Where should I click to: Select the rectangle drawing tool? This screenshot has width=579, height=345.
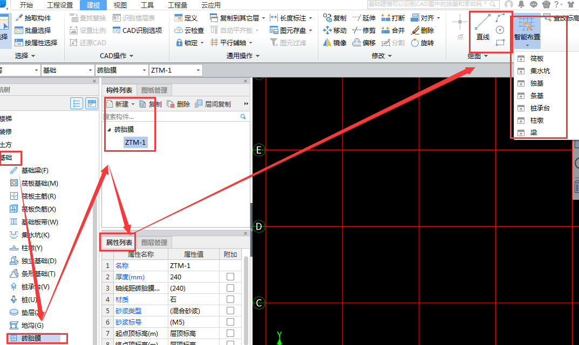click(x=500, y=43)
